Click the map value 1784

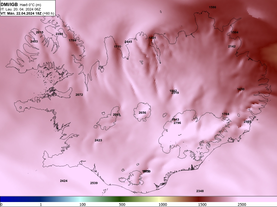[x=72, y=40]
